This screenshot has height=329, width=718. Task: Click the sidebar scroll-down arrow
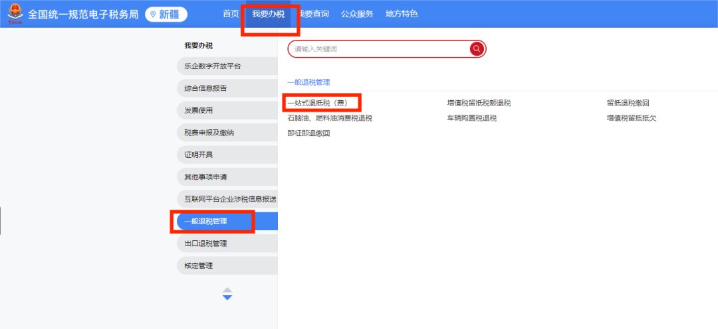[227, 298]
